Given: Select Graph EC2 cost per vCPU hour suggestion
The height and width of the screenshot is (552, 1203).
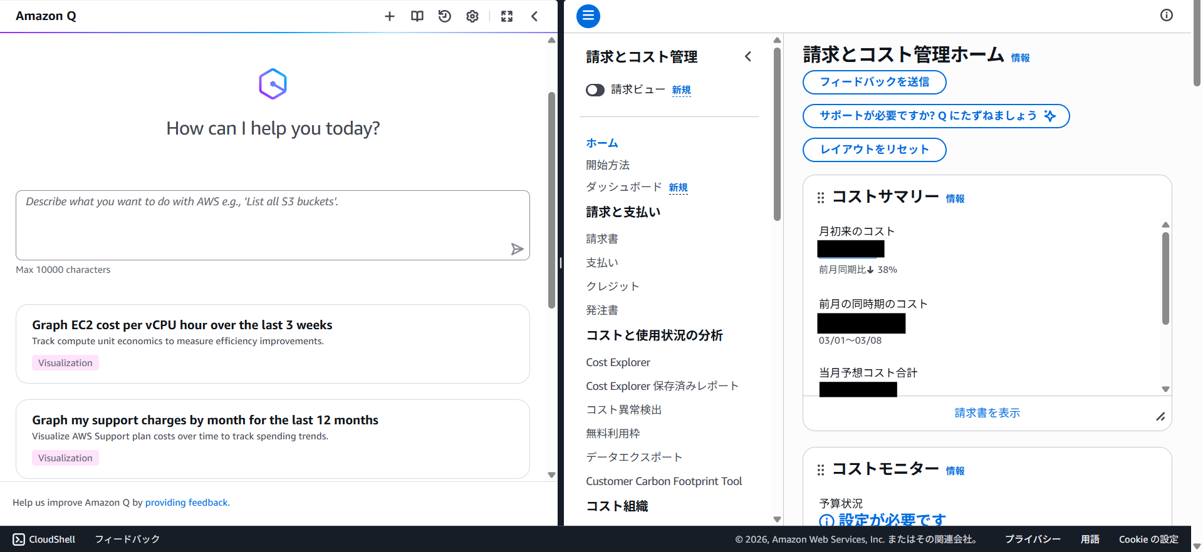Looking at the screenshot, I should (x=273, y=344).
